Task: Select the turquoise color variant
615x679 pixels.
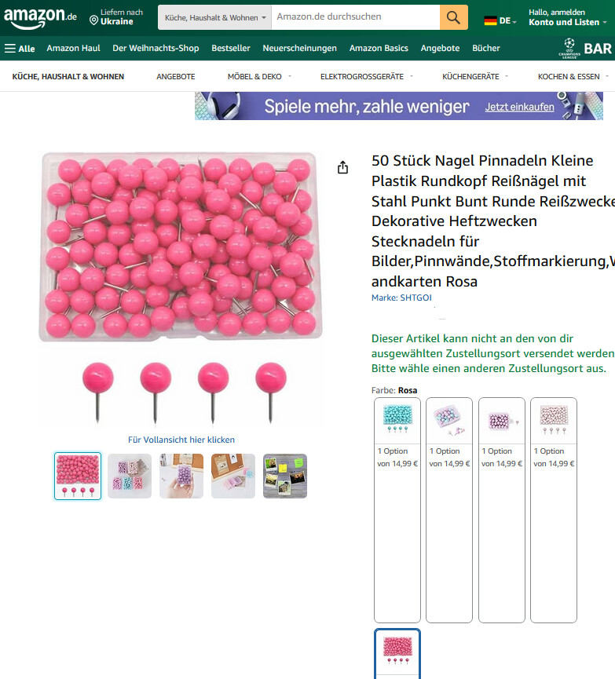Action: tap(397, 509)
